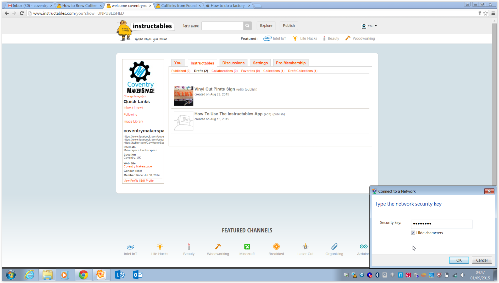The image size is (499, 283).
Task: Launch Google Chrome from the taskbar
Action: click(x=83, y=275)
